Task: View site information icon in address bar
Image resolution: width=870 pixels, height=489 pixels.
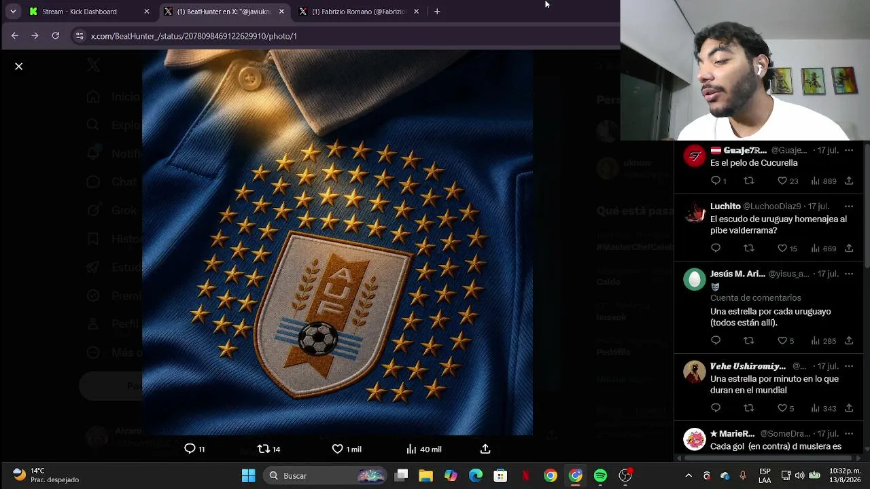Action: [x=80, y=36]
